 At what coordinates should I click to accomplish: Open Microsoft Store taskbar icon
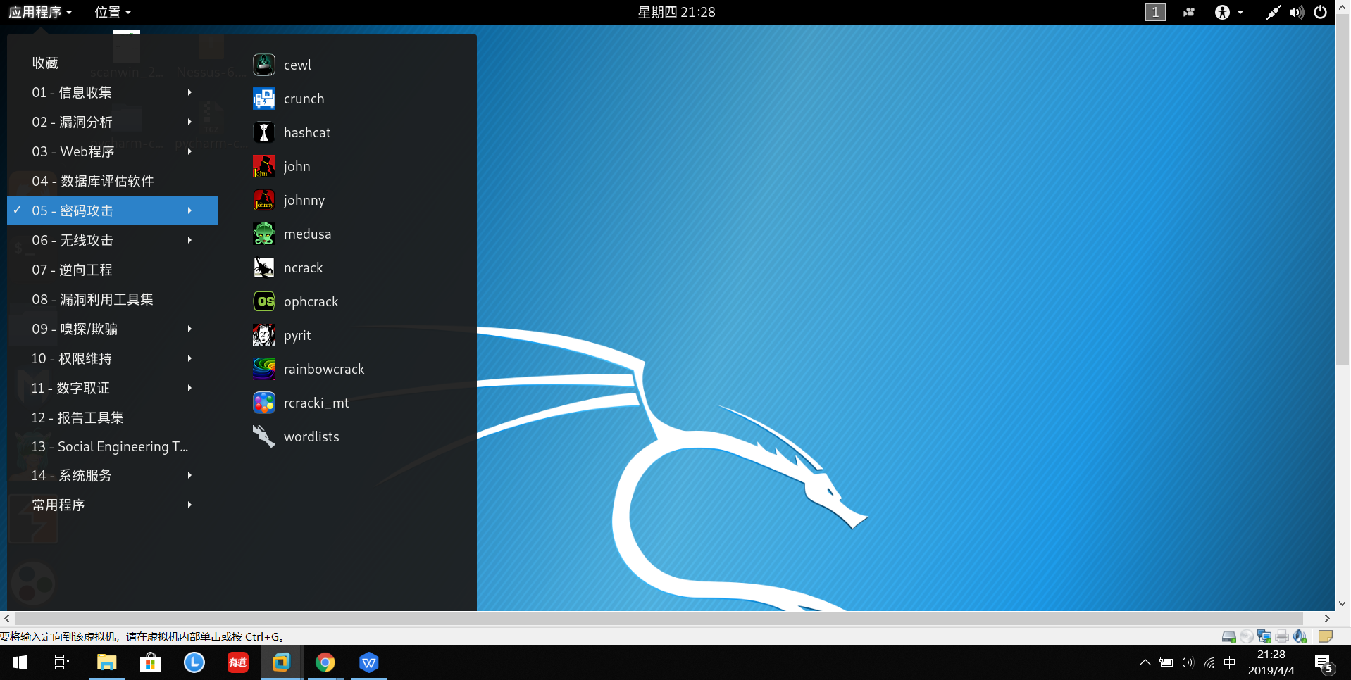(150, 662)
